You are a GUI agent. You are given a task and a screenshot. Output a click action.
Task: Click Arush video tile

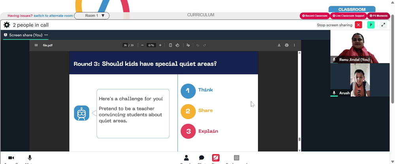(360, 80)
